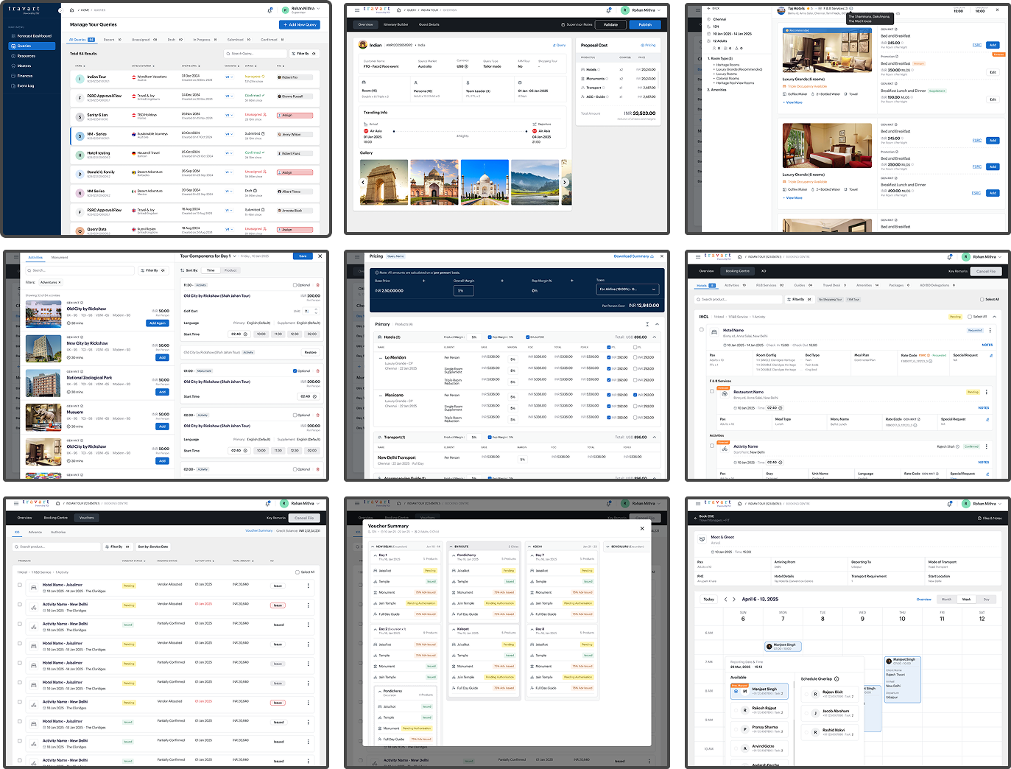Open the Guest Details tab
This screenshot has width=1011, height=769.
429,24
